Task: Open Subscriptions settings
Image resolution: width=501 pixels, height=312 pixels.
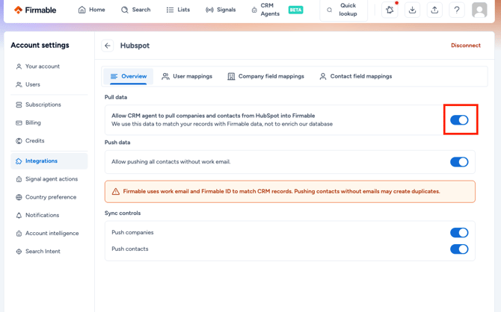Action: [49, 104]
